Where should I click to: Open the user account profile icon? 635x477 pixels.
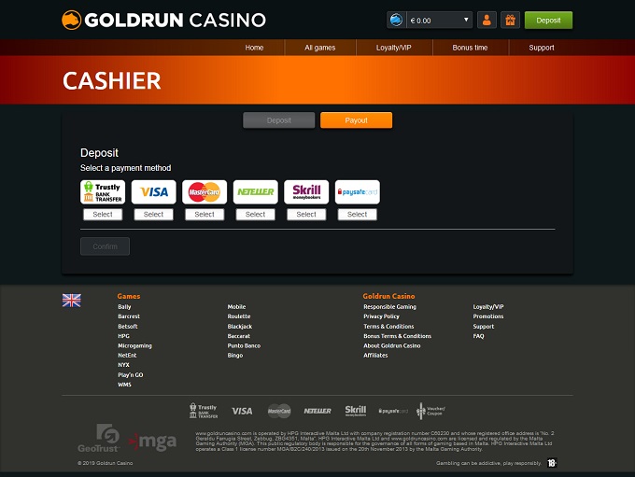click(487, 20)
